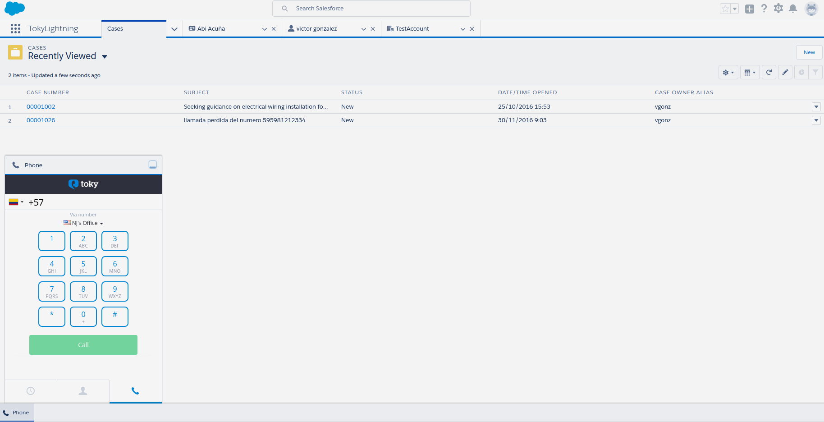
Task: Open call history clock tab in Toky
Action: [x=31, y=391]
